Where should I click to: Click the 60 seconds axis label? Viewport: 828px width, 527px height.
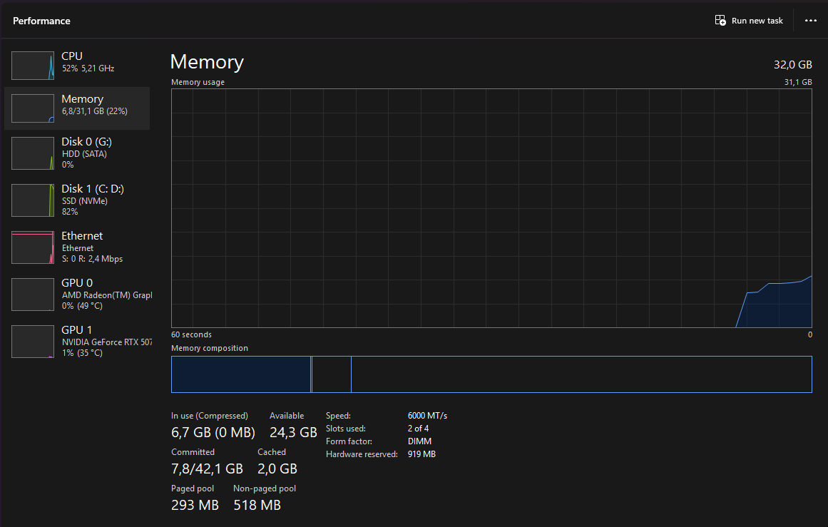click(191, 334)
